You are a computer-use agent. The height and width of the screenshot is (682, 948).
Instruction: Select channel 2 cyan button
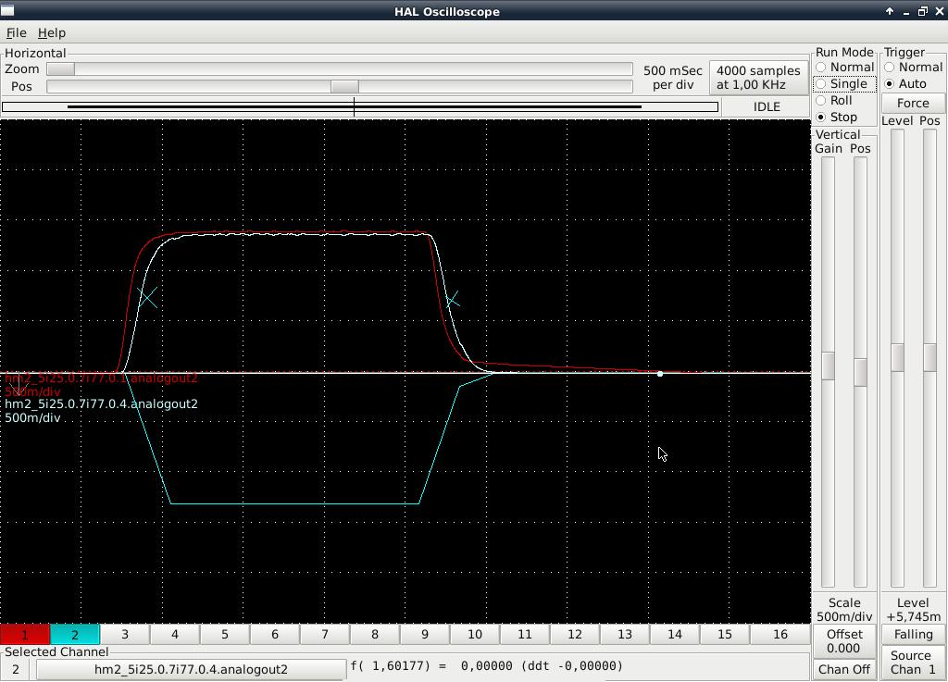[x=75, y=634]
